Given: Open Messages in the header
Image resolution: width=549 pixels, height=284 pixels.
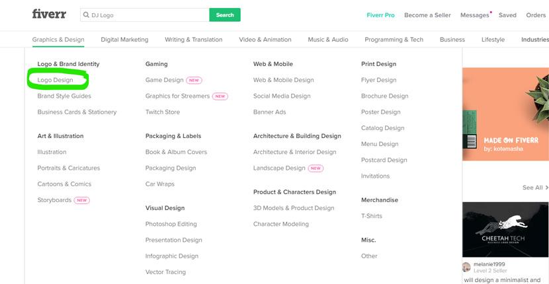Looking at the screenshot, I should pos(474,15).
